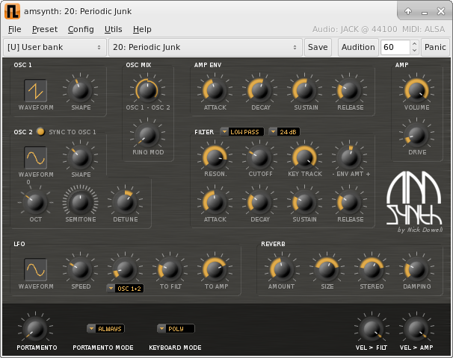Viewport: 453px width, 358px height.
Task: Open the File menu
Action: [x=14, y=29]
